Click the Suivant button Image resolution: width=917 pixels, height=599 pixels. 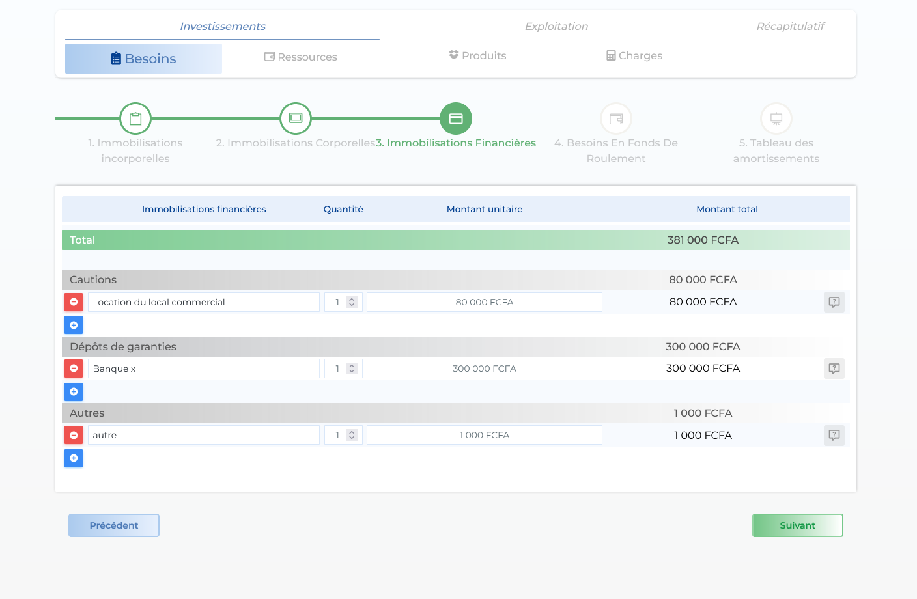[x=797, y=525]
